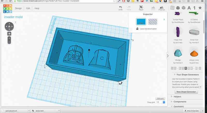Click the Ungroup toolbar icon
207x113 pixels.
coord(161,8)
